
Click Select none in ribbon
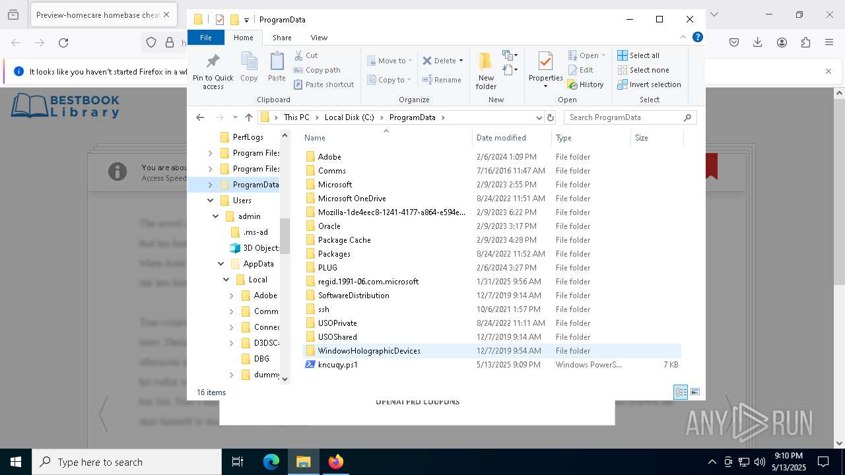tap(643, 70)
